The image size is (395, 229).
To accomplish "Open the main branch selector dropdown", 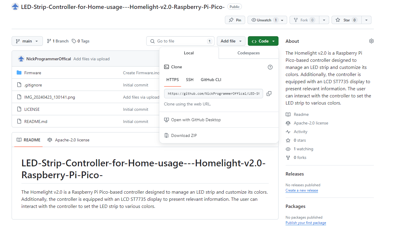I will click(27, 41).
